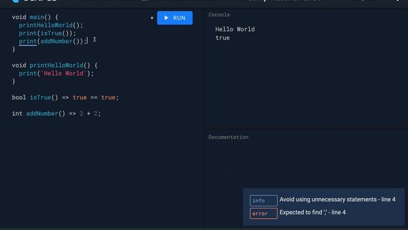Jump to 'Expected to find ;' error message
Viewport: 408px width, 230px height.
(x=312, y=212)
